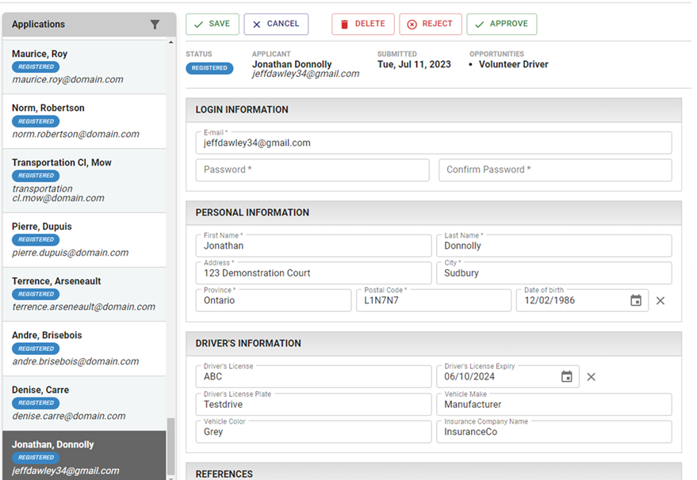
Task: Click the Login Information section header
Action: click(434, 110)
